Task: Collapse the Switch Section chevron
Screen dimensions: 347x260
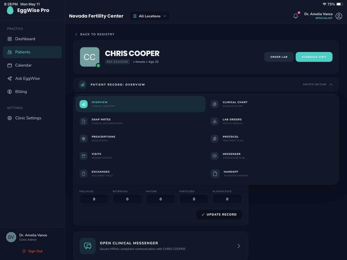Action: 331,84
